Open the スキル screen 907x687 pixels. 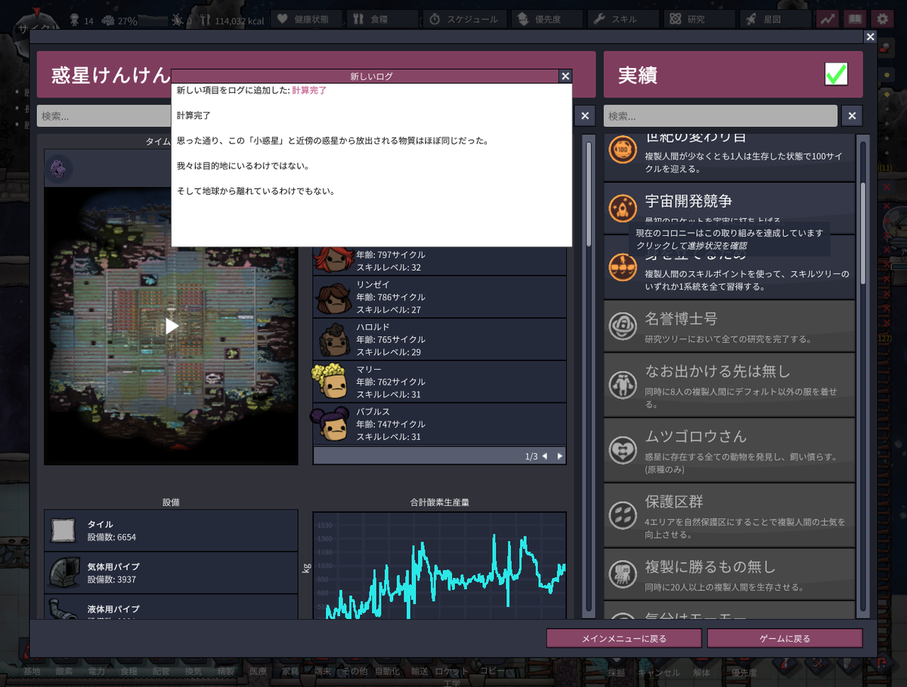click(623, 19)
